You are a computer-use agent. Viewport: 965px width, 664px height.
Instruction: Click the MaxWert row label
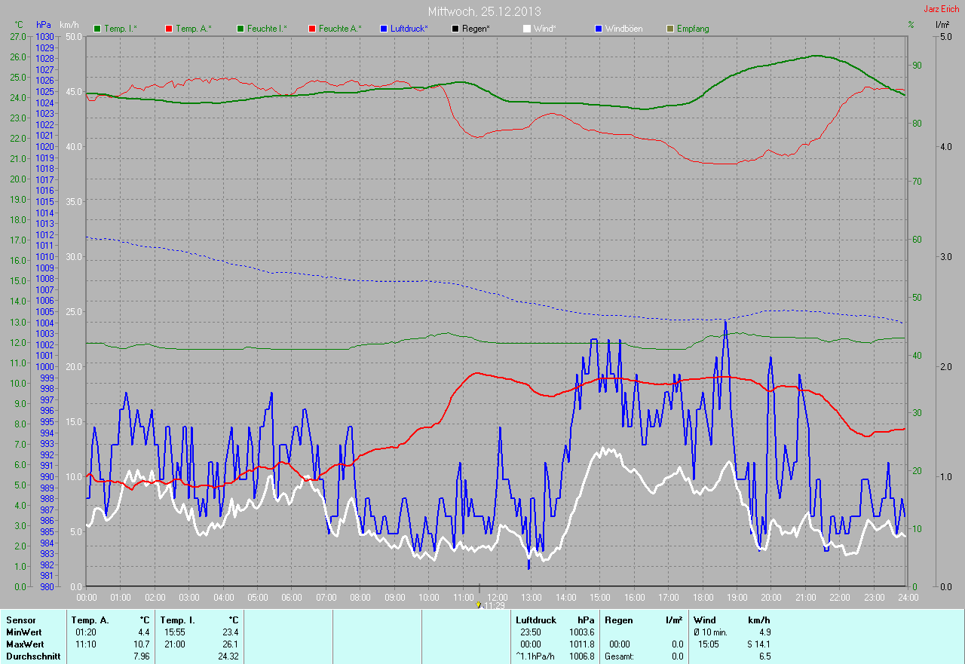[x=25, y=644]
